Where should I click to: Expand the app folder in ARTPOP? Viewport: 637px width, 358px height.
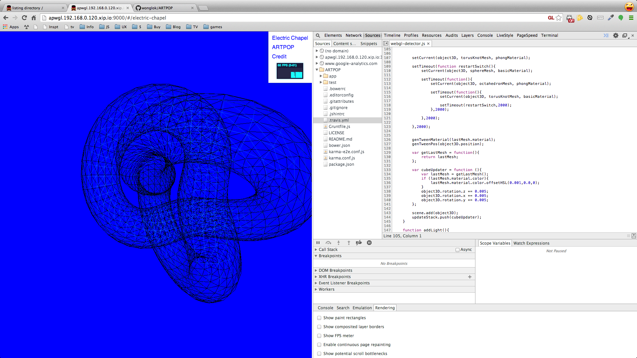pos(321,76)
